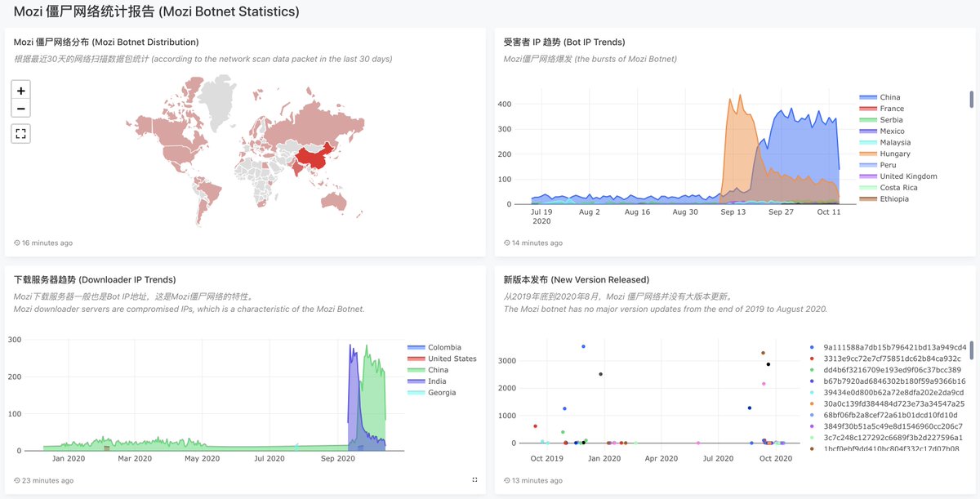Screen dimensions: 980x499
Task: Toggle Mexico series in Bot IP Trends legend
Action: 883,131
